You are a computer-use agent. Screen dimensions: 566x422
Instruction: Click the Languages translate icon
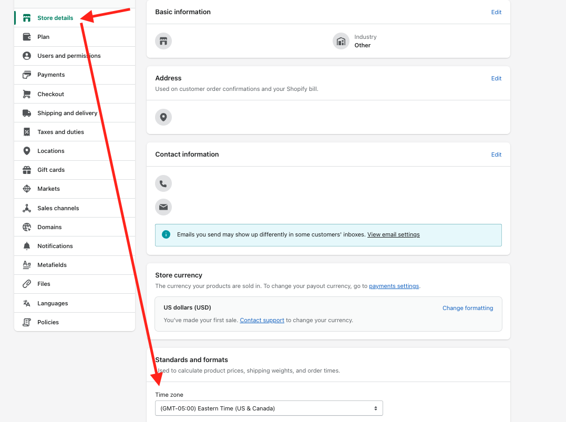(x=27, y=303)
